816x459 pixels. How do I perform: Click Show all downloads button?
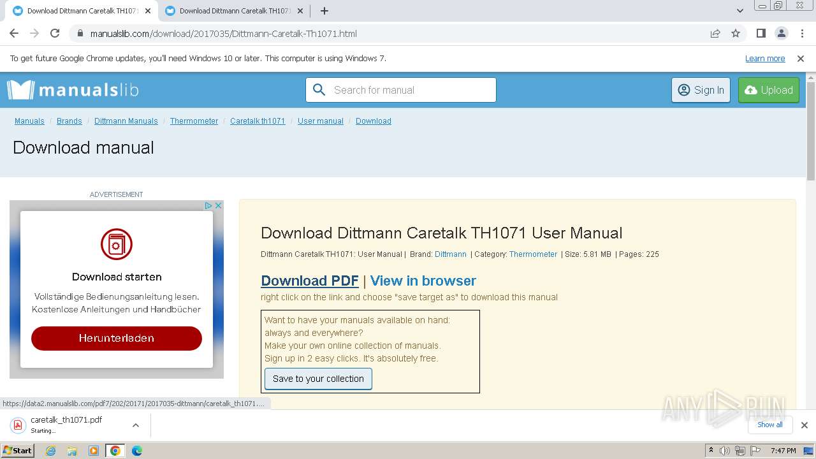770,425
